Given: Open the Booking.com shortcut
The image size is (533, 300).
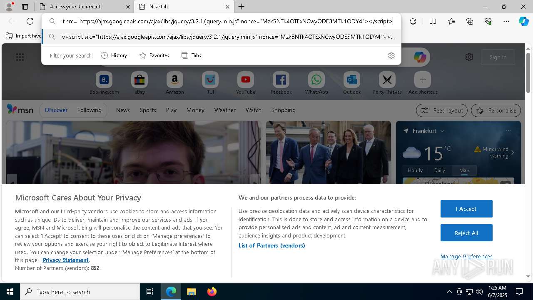Looking at the screenshot, I should [x=104, y=83].
